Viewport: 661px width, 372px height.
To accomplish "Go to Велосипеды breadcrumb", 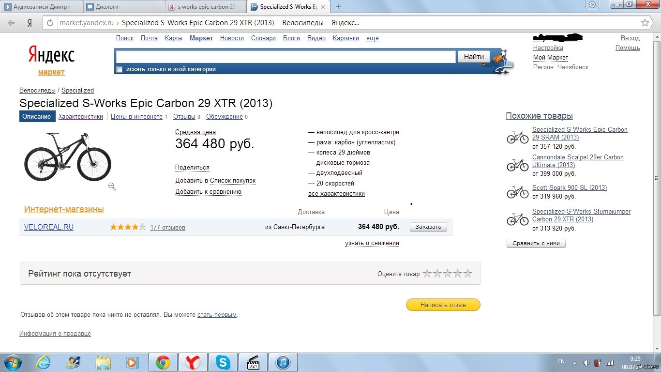I will point(37,91).
